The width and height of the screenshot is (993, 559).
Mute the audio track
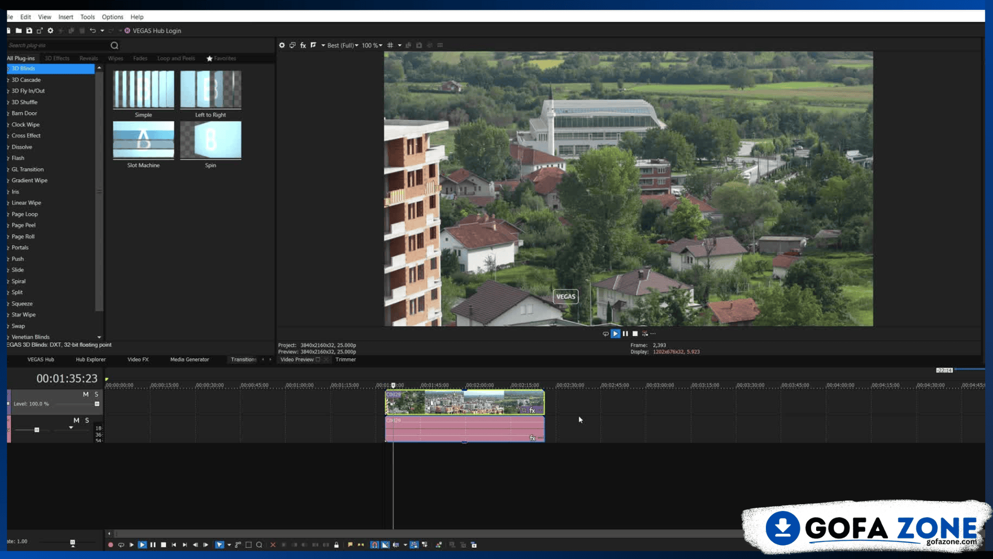point(77,420)
